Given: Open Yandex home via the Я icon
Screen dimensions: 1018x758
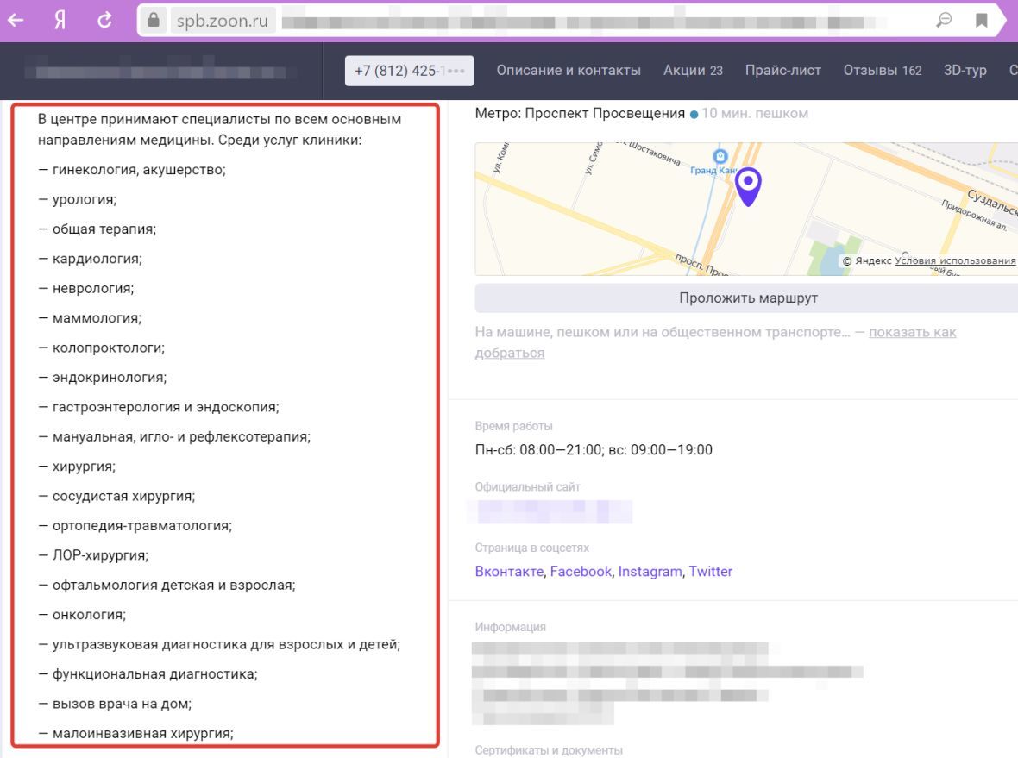Looking at the screenshot, I should [x=60, y=21].
